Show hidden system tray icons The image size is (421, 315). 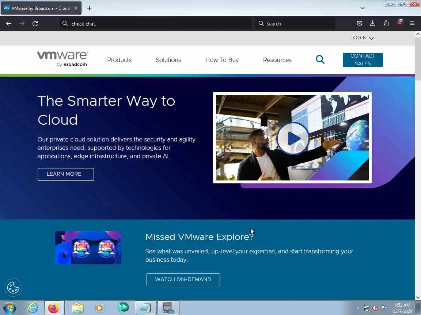click(357, 308)
